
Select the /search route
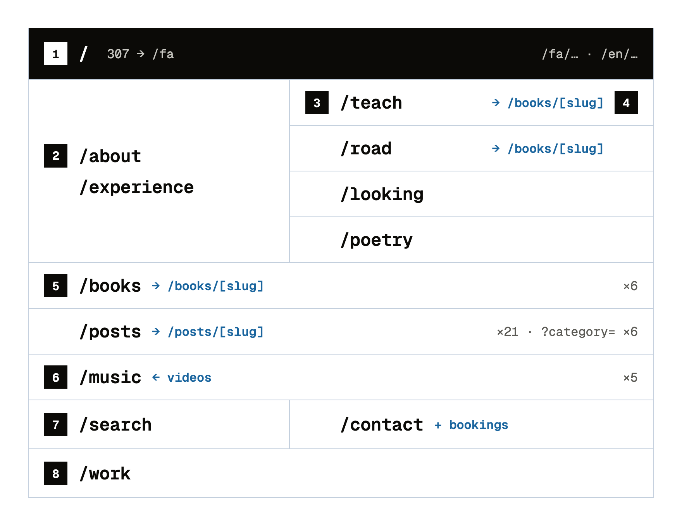(115, 425)
